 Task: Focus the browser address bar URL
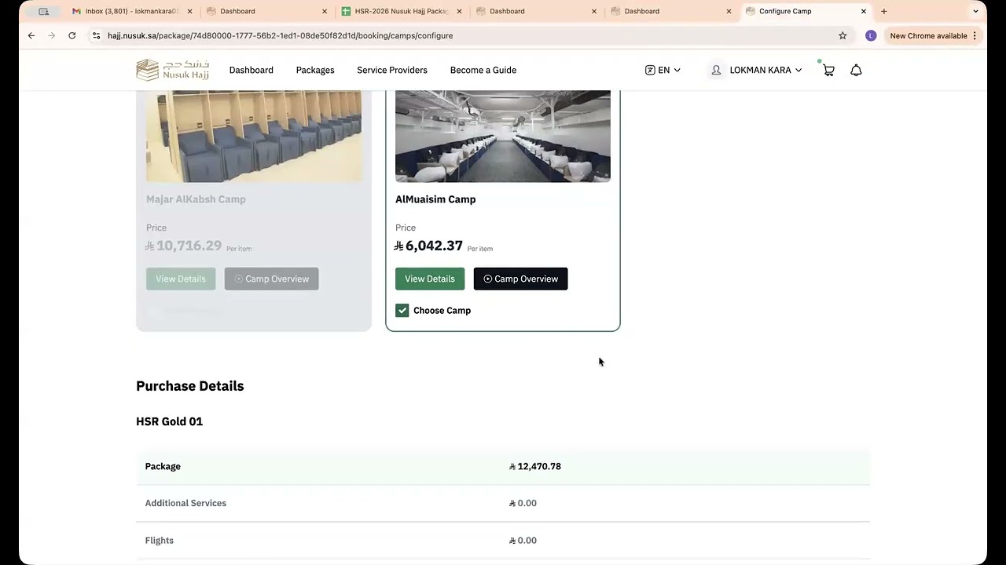pos(280,35)
